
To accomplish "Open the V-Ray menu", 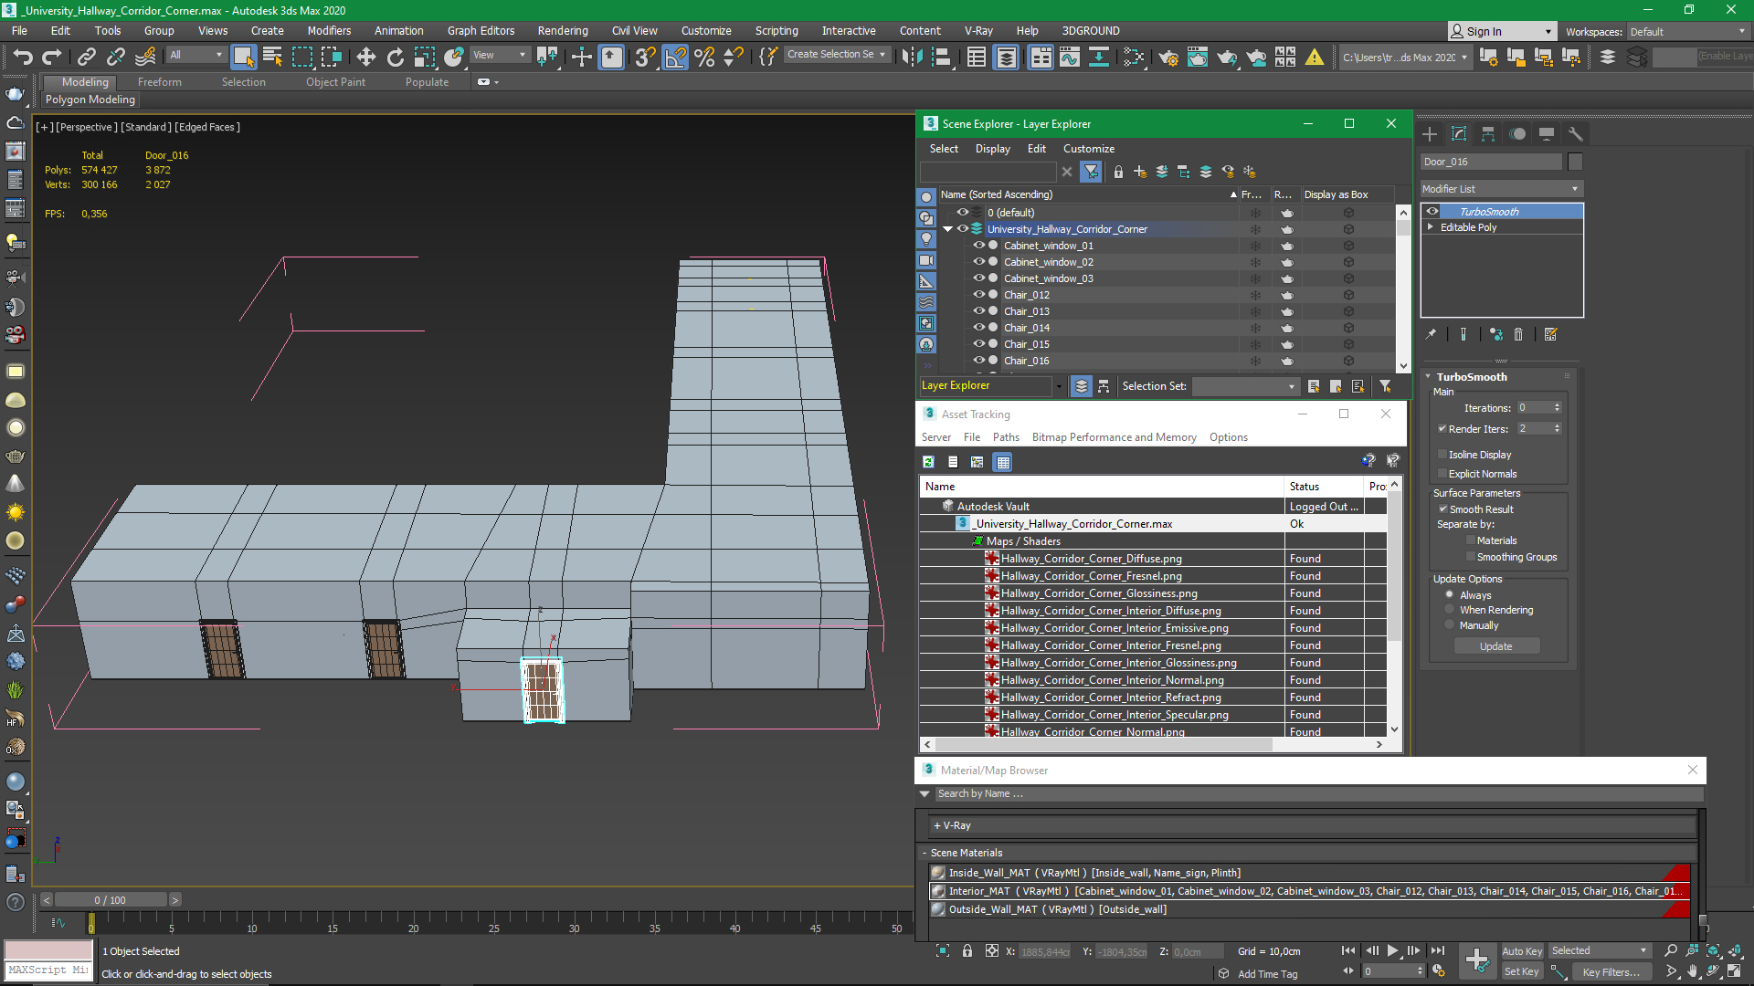I will point(978,31).
